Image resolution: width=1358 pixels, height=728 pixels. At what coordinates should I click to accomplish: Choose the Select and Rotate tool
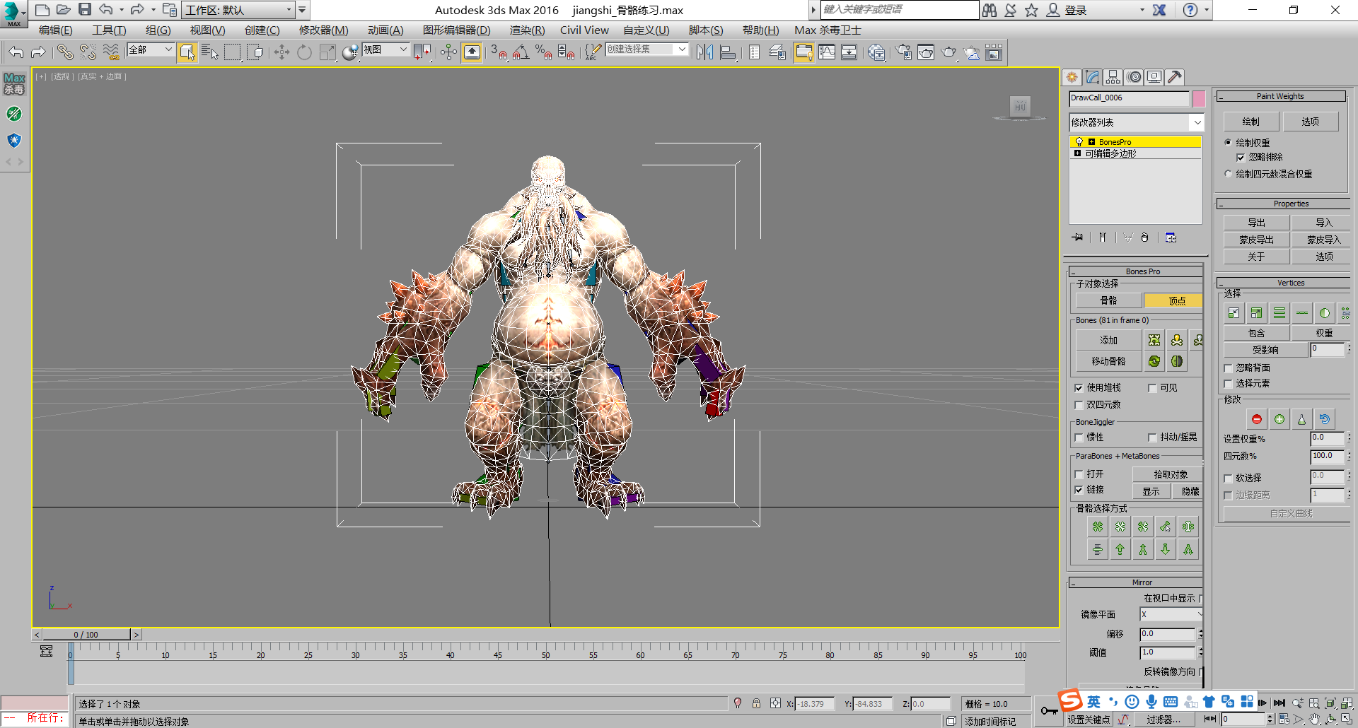[304, 52]
